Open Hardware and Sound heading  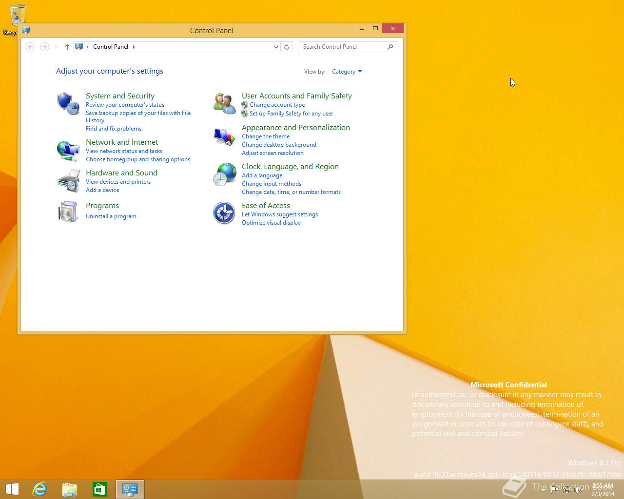pos(121,173)
